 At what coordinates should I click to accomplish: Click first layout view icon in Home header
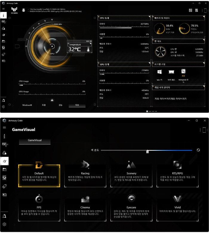(x=190, y=10)
